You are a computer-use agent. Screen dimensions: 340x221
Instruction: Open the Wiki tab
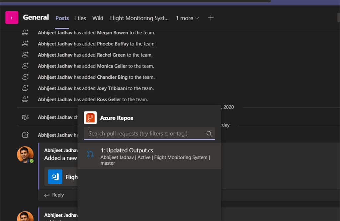pyautogui.click(x=98, y=18)
